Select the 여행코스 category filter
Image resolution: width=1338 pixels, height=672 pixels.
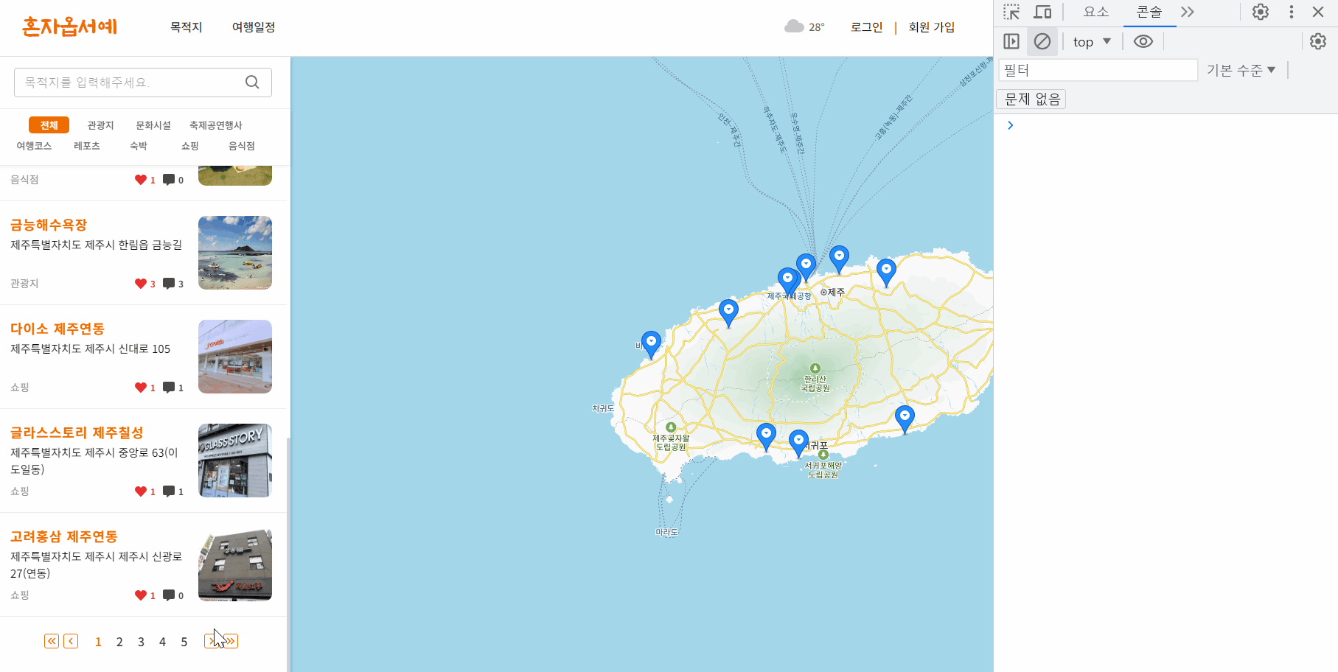point(34,146)
